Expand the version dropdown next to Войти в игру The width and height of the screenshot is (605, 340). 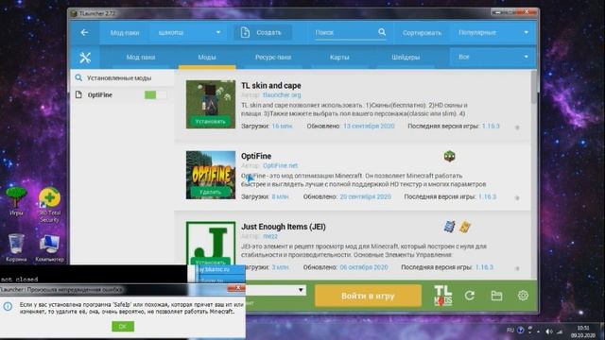pyautogui.click(x=301, y=290)
